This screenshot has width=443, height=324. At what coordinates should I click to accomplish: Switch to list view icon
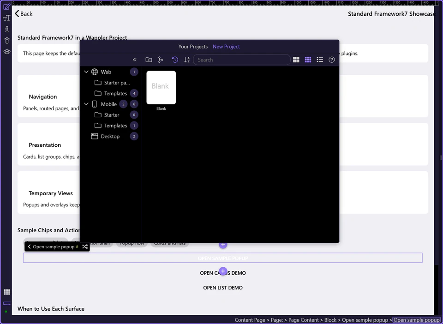(320, 60)
